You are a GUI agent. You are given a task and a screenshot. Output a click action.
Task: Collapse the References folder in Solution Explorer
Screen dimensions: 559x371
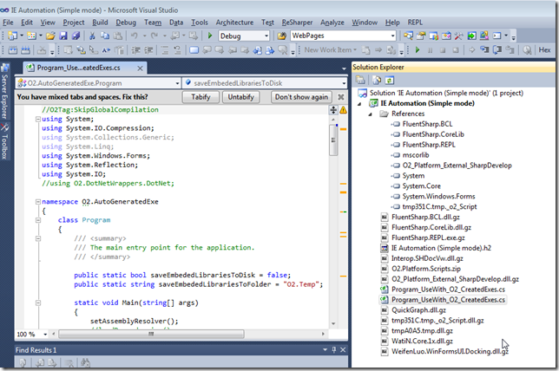372,114
